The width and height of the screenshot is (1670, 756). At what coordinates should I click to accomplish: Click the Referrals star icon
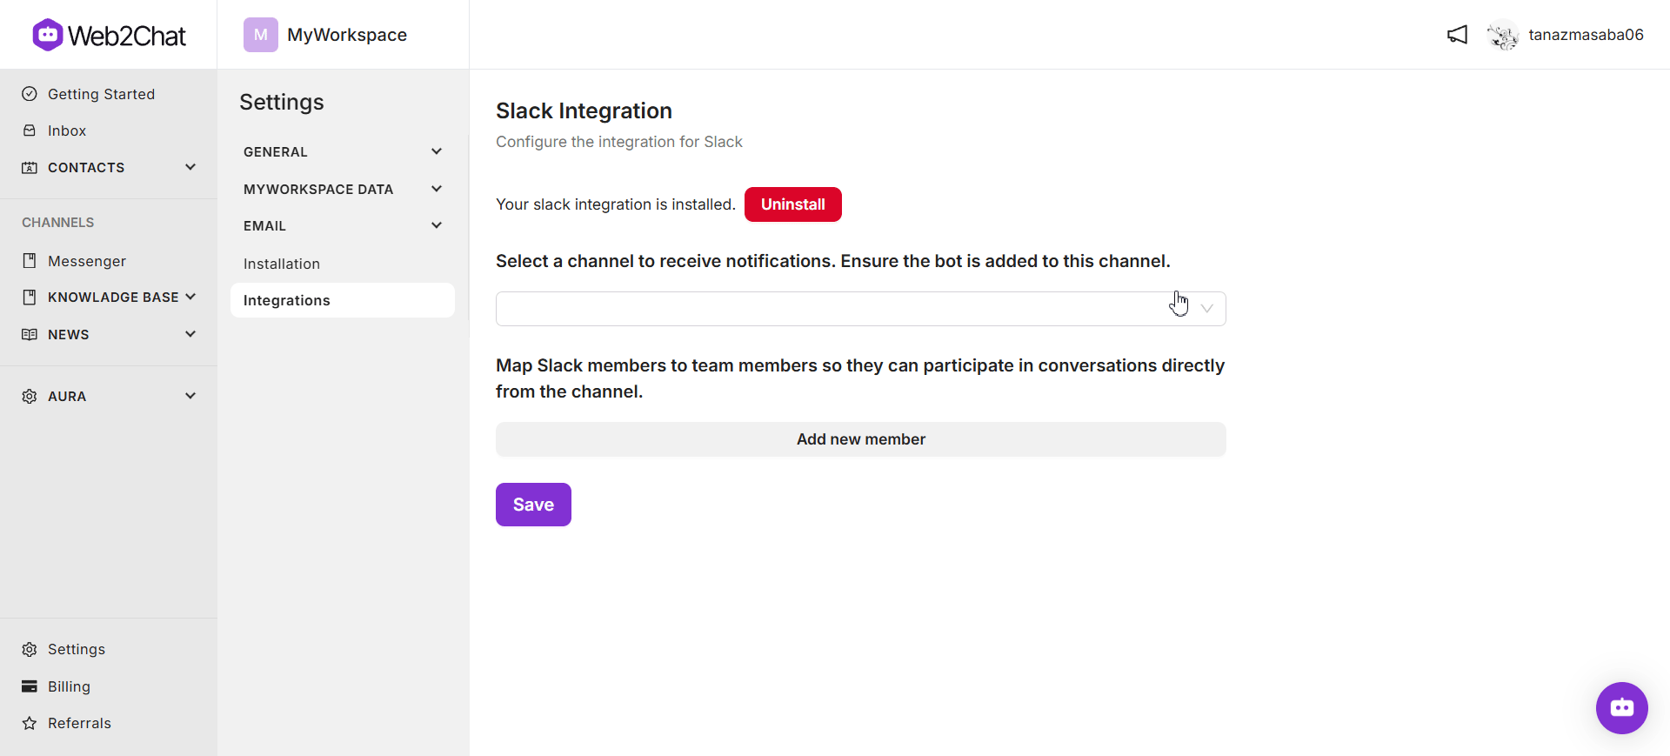click(30, 723)
